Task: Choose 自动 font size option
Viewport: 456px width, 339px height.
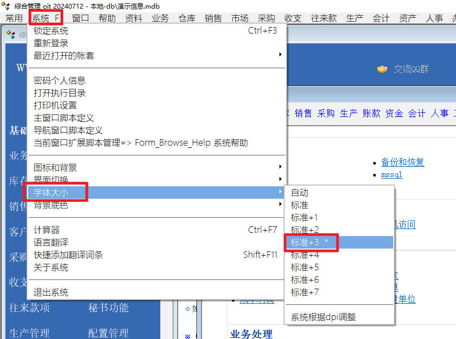Action: [299, 193]
